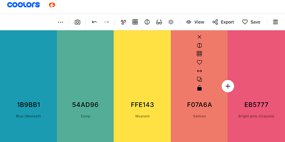Viewport: 285px width, 142px height.
Task: Click the Export button
Action: coord(223,22)
